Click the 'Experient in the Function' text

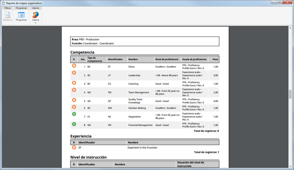click(x=142, y=148)
